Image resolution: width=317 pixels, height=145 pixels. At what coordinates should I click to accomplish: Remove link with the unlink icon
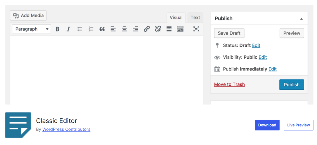158,29
